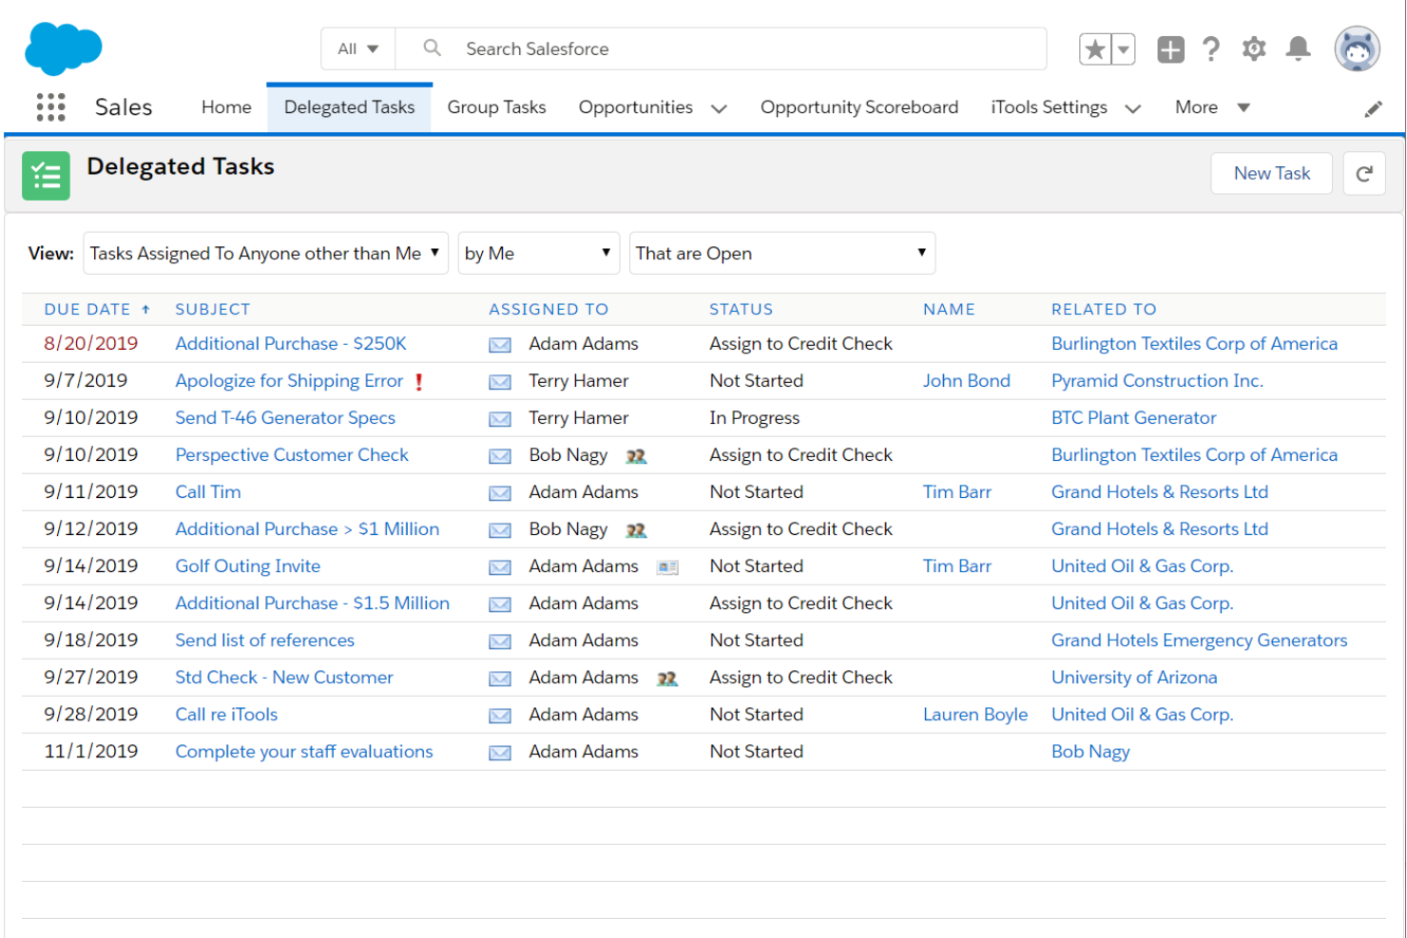Open the 'by Me' view dropdown
Image resolution: width=1407 pixels, height=938 pixels.
(538, 253)
